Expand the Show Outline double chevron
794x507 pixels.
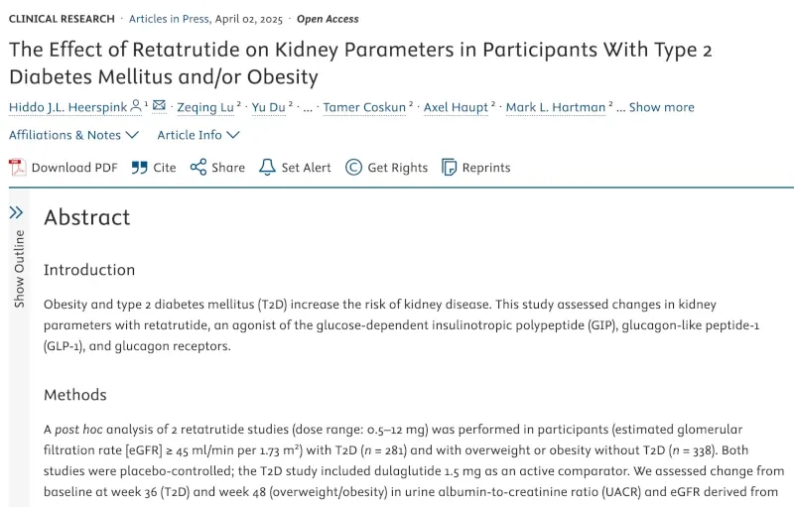(x=16, y=212)
